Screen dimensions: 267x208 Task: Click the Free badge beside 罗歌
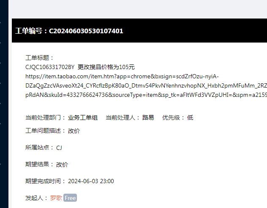(70, 198)
